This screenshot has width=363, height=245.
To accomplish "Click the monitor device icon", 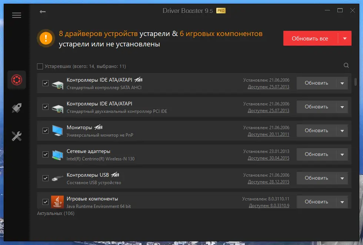I will [x=57, y=131].
